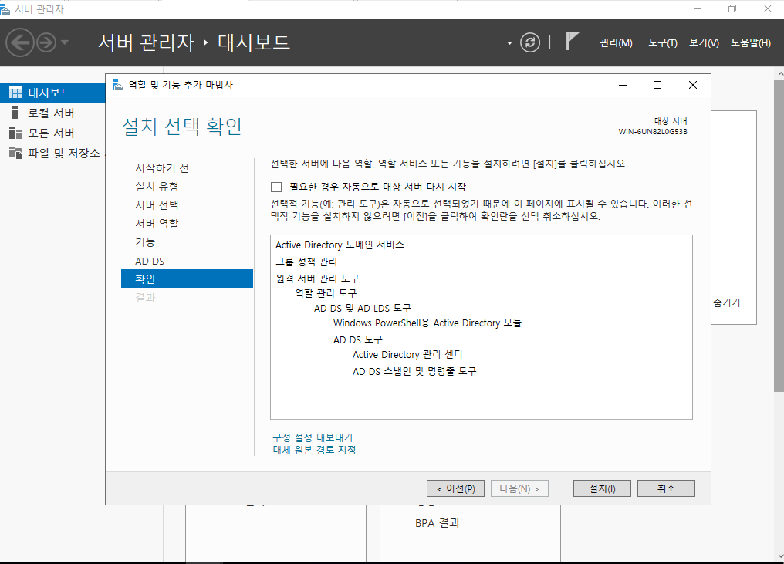Select 모든 서버 in the sidebar
The width and height of the screenshot is (784, 564).
[x=52, y=133]
